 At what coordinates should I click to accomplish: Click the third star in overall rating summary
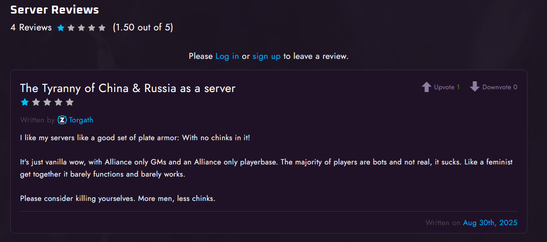pyautogui.click(x=81, y=28)
